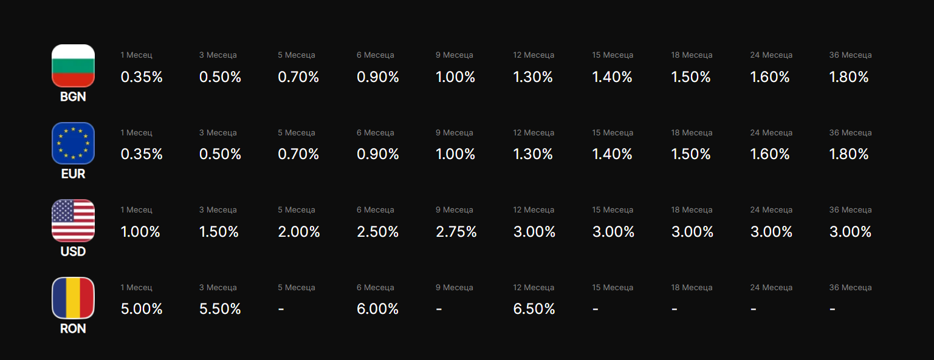Click the EUR 5-month 0.70% rate
The image size is (934, 360).
(x=298, y=154)
